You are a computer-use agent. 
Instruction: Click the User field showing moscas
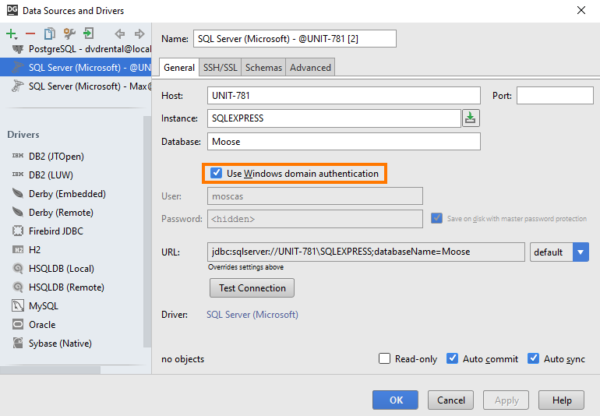tap(315, 196)
